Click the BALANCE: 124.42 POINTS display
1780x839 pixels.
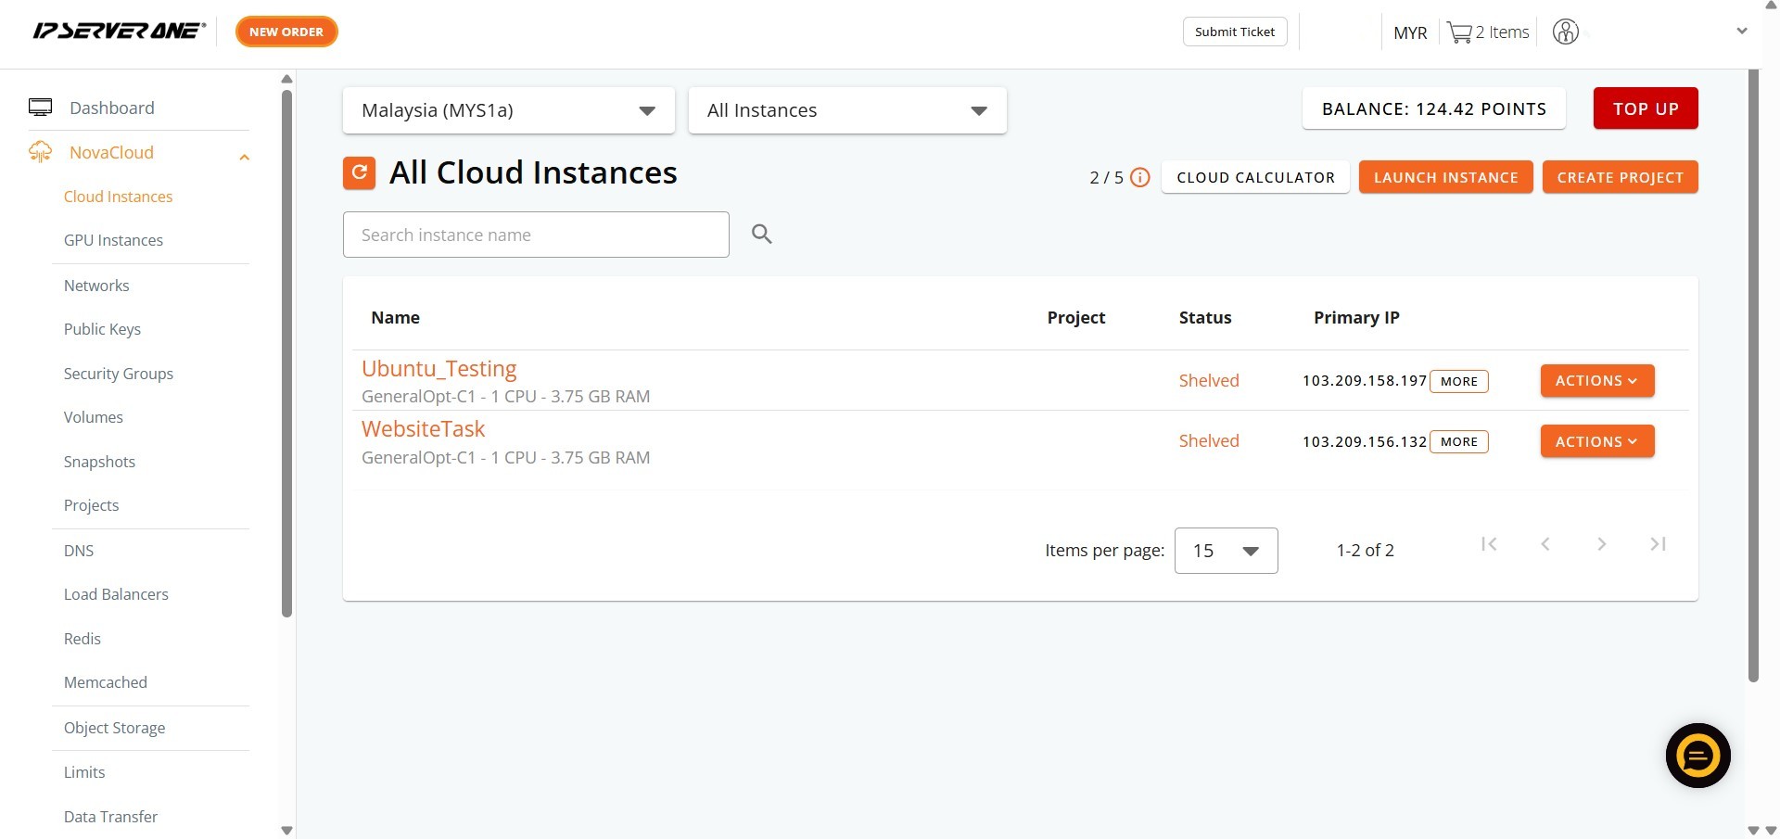click(x=1434, y=108)
